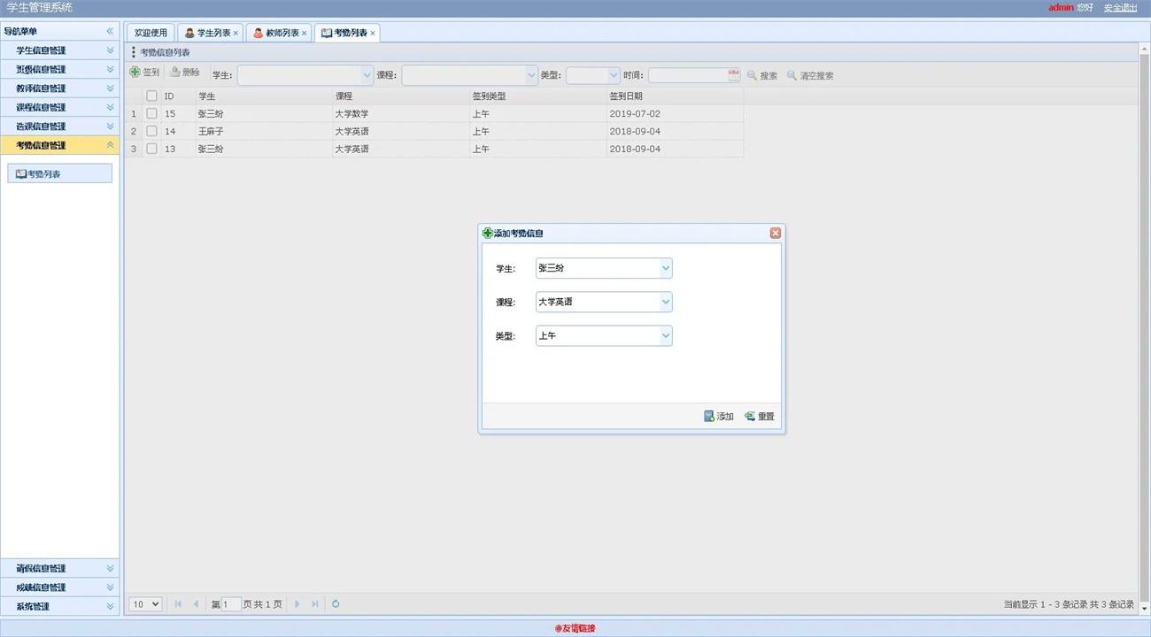Click the 清空搜索 clear search button
This screenshot has width=1151, height=637.
[x=810, y=75]
